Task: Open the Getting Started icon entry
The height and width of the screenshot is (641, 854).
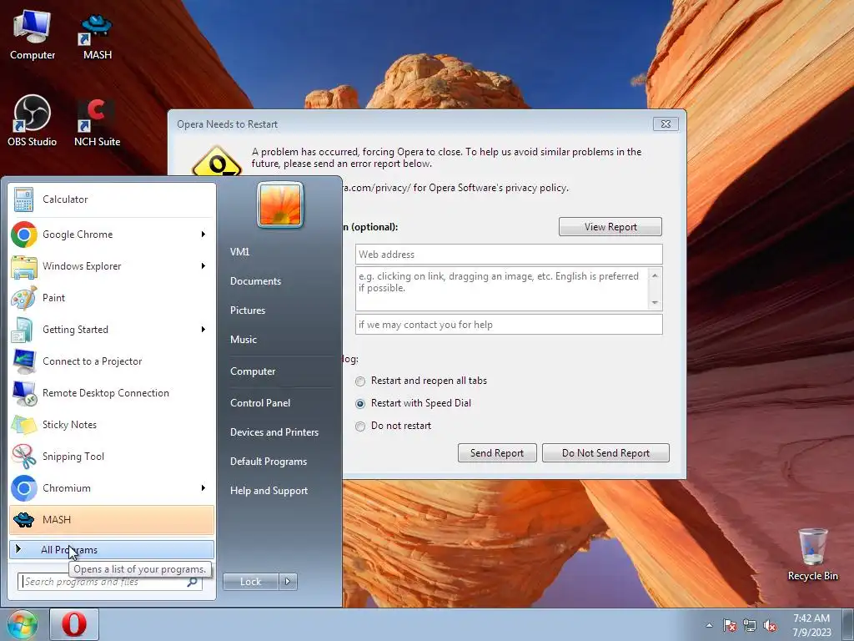Action: (23, 329)
